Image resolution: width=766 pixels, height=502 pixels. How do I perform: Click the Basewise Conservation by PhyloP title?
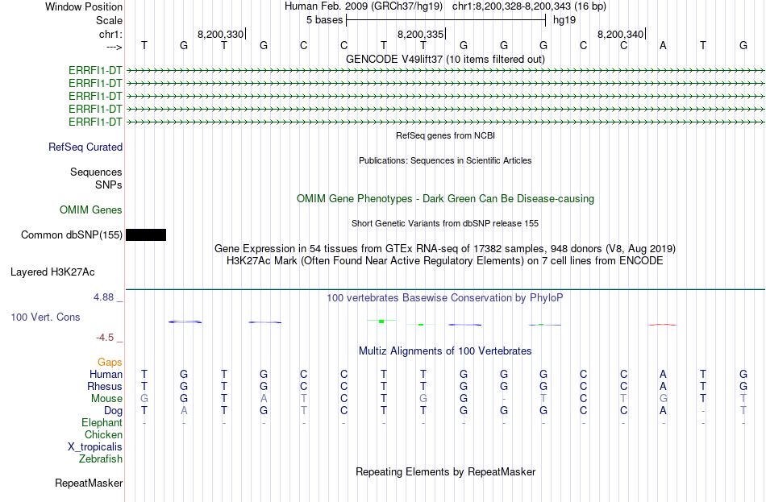point(445,298)
